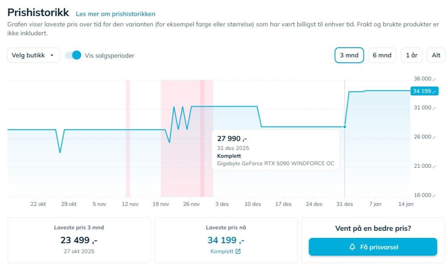Screen dimensions: 446x266
Task: Click the dropdown arrow in Velg butikk
Action: (52, 55)
